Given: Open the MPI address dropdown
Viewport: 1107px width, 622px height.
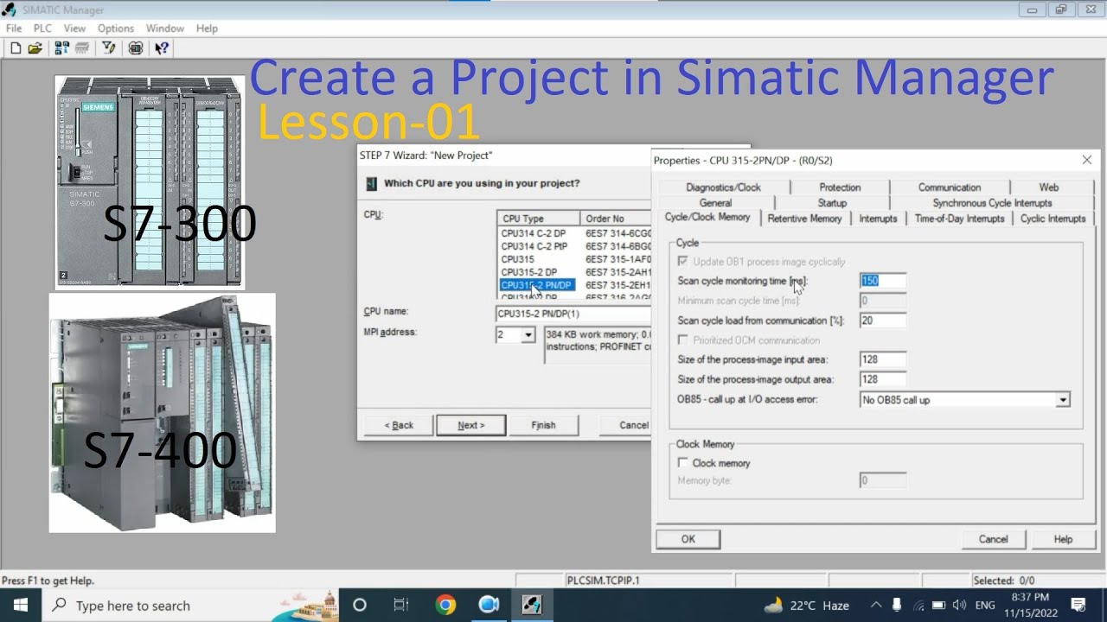Looking at the screenshot, I should click(x=528, y=334).
